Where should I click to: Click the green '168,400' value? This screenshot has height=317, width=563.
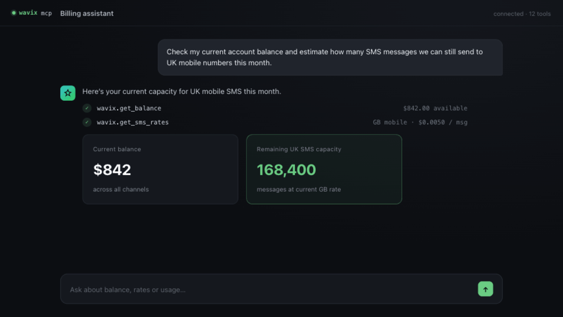tap(286, 170)
